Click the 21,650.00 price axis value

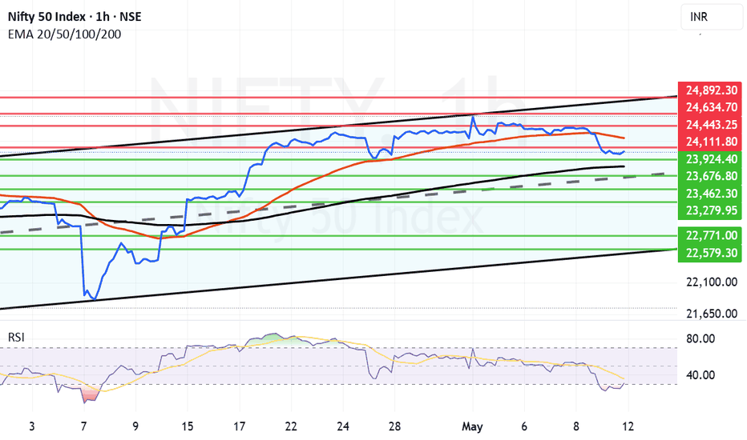pos(711,314)
